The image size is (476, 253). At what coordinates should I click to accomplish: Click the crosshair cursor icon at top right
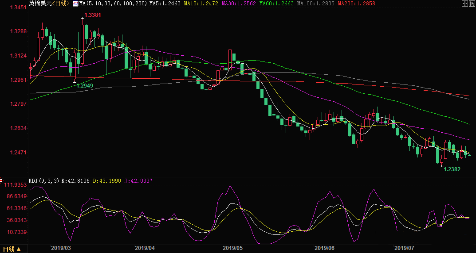pyautogui.click(x=464, y=4)
